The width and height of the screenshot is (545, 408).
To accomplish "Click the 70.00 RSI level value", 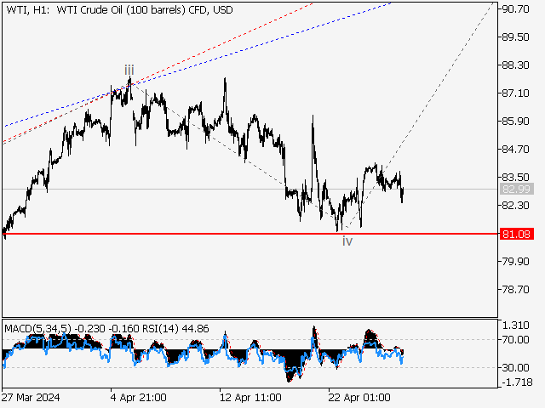I will point(515,340).
